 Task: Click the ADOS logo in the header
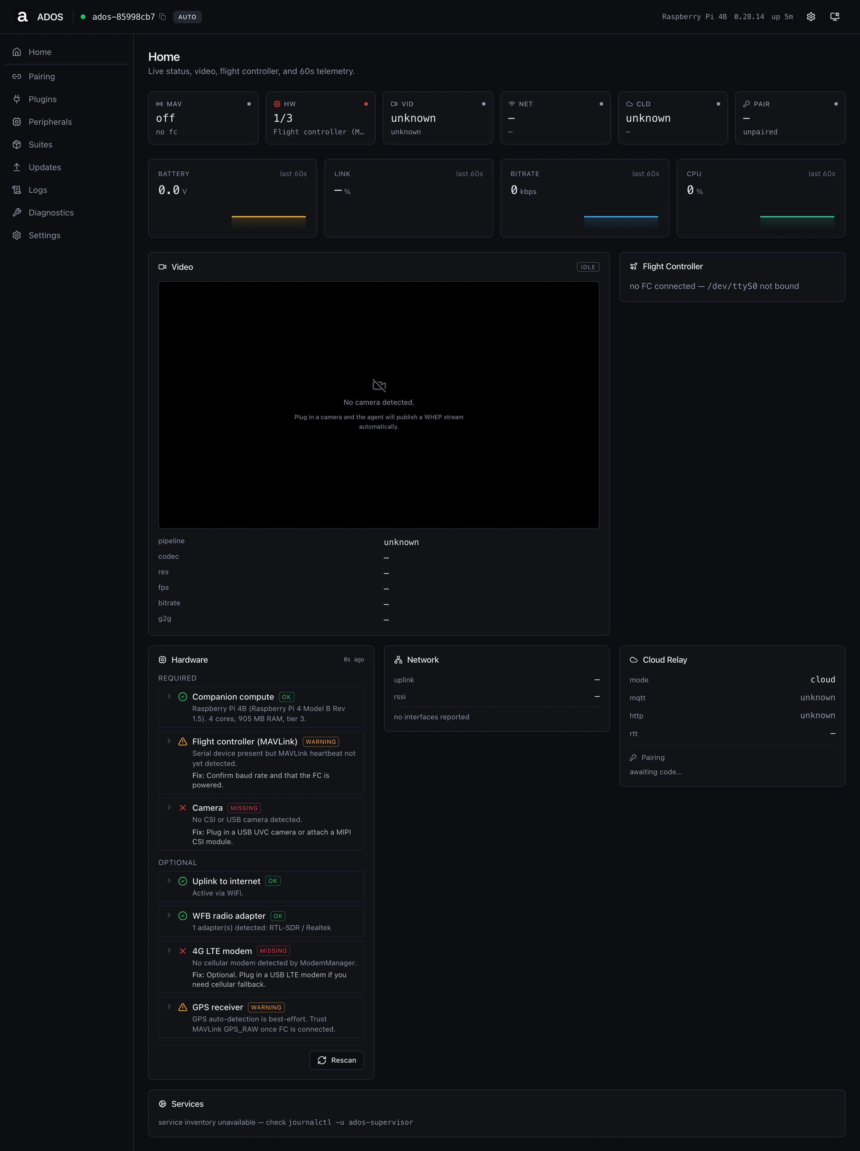[x=22, y=17]
